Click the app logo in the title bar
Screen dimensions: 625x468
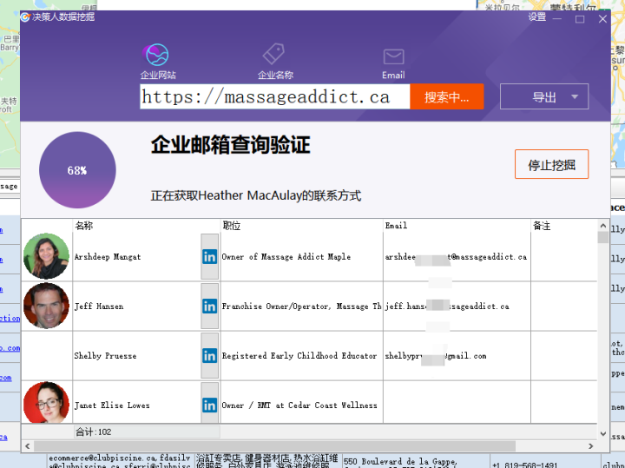pyautogui.click(x=25, y=17)
